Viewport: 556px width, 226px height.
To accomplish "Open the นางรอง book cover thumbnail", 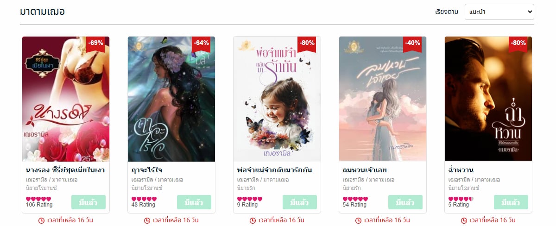I will 66,99.
